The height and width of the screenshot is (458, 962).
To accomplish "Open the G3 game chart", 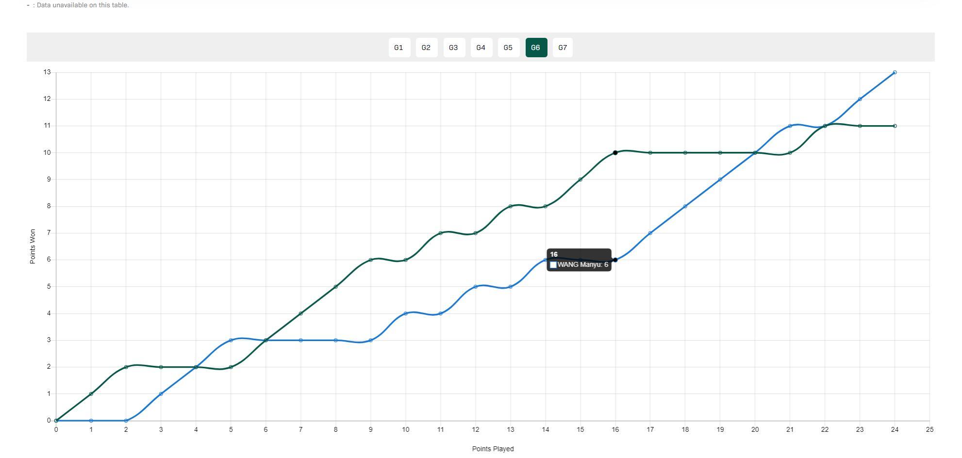I will (x=454, y=48).
